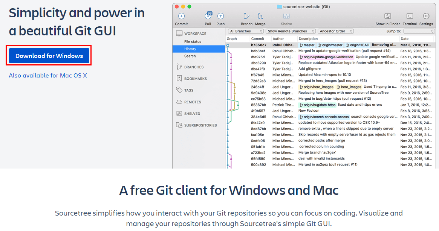
Task: Click the folder icon in window title
Action: [279, 7]
